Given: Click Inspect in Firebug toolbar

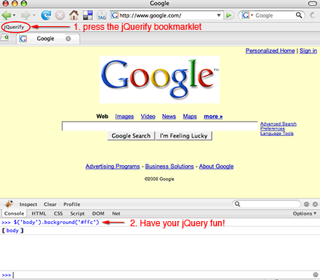Looking at the screenshot, I should tap(28, 204).
